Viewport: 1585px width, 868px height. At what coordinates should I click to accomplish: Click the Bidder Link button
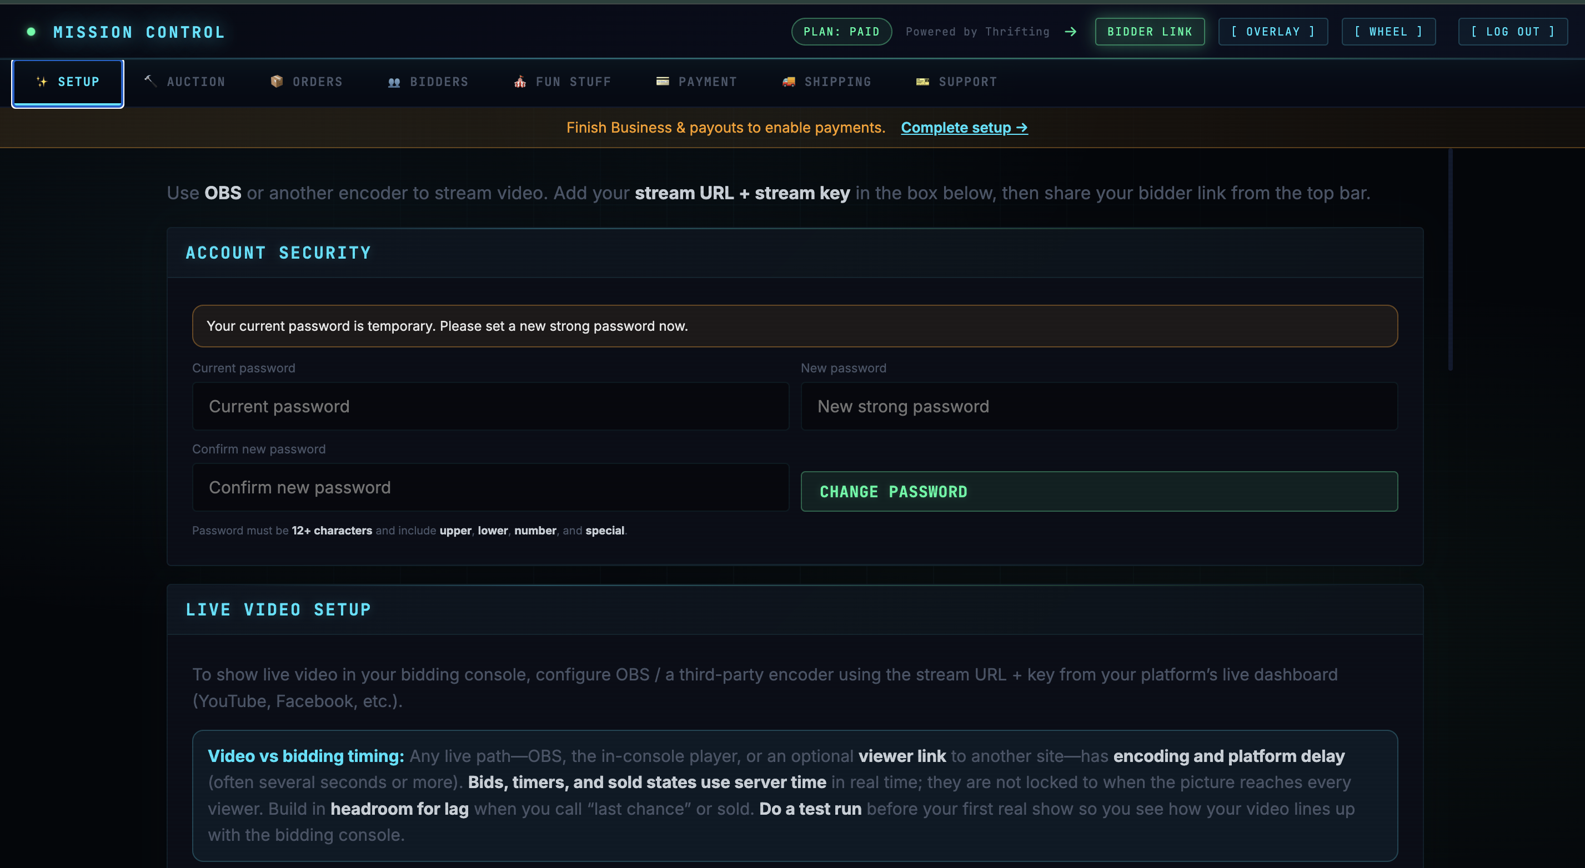[x=1150, y=31]
